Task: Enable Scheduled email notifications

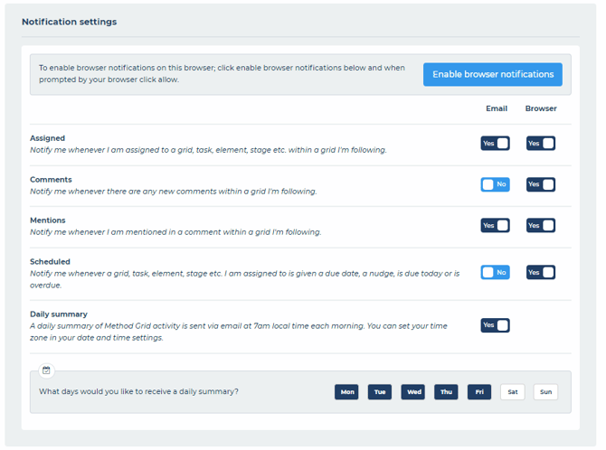Action: 495,272
